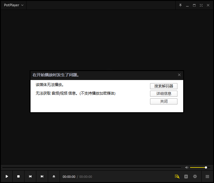Open the playlist search icon
214x183 pixels.
click(x=177, y=176)
